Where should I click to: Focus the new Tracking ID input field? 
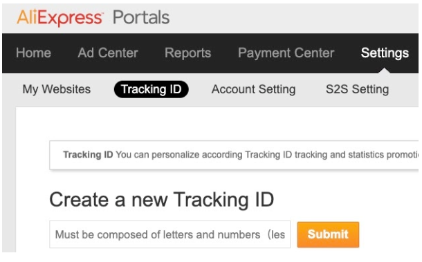tap(169, 234)
